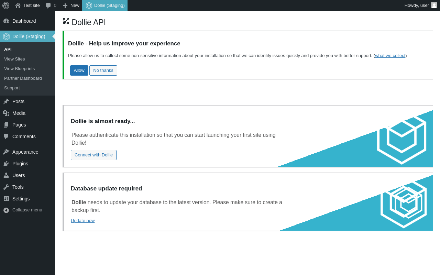Click the Pages icon in sidebar
The height and width of the screenshot is (275, 440).
point(6,125)
